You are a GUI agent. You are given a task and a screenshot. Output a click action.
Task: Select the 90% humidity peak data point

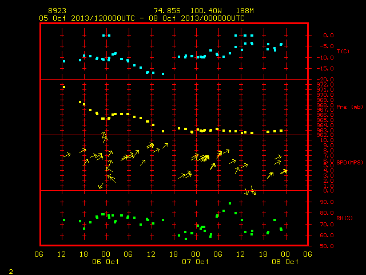[x=230, y=203]
